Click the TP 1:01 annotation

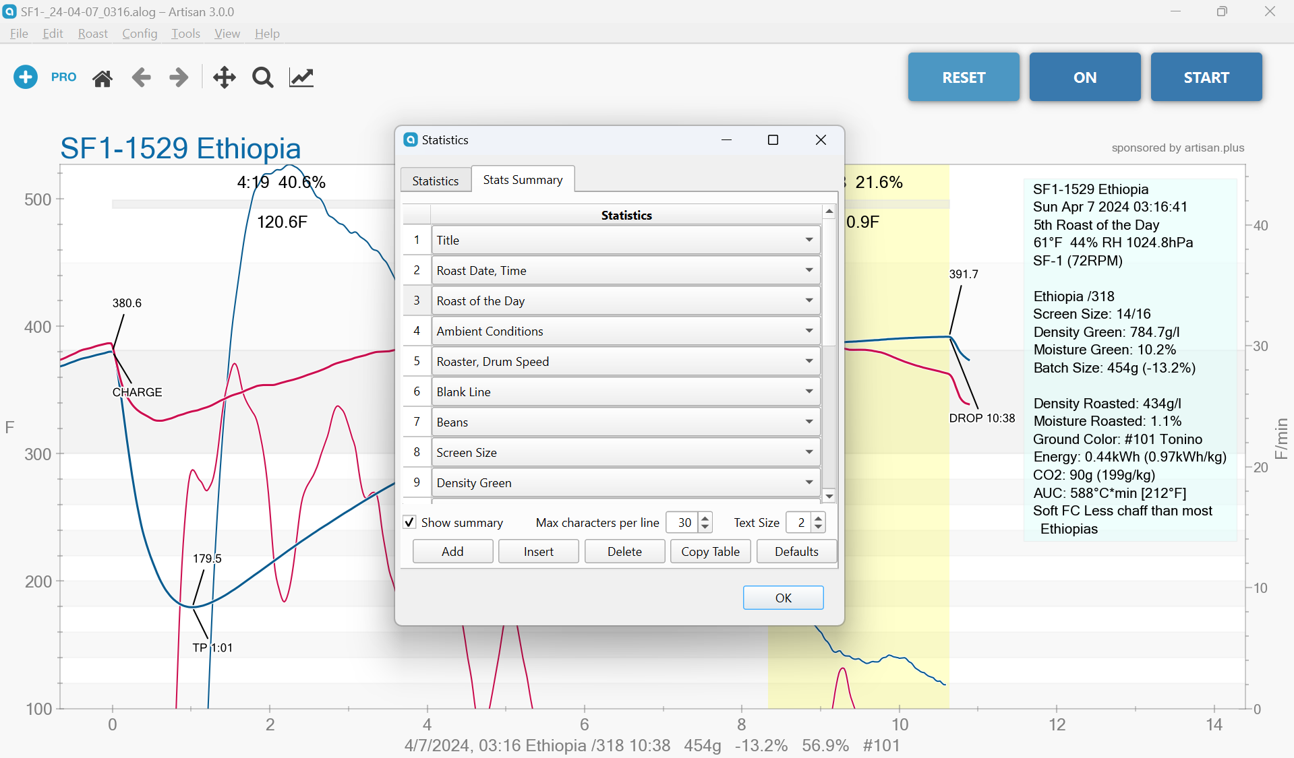(x=212, y=648)
